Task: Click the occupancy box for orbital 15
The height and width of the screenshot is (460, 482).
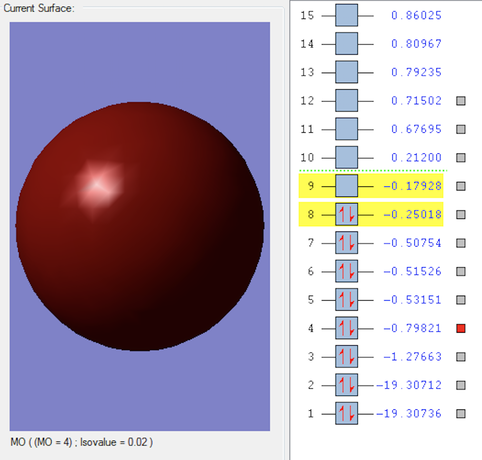Action: click(x=346, y=16)
